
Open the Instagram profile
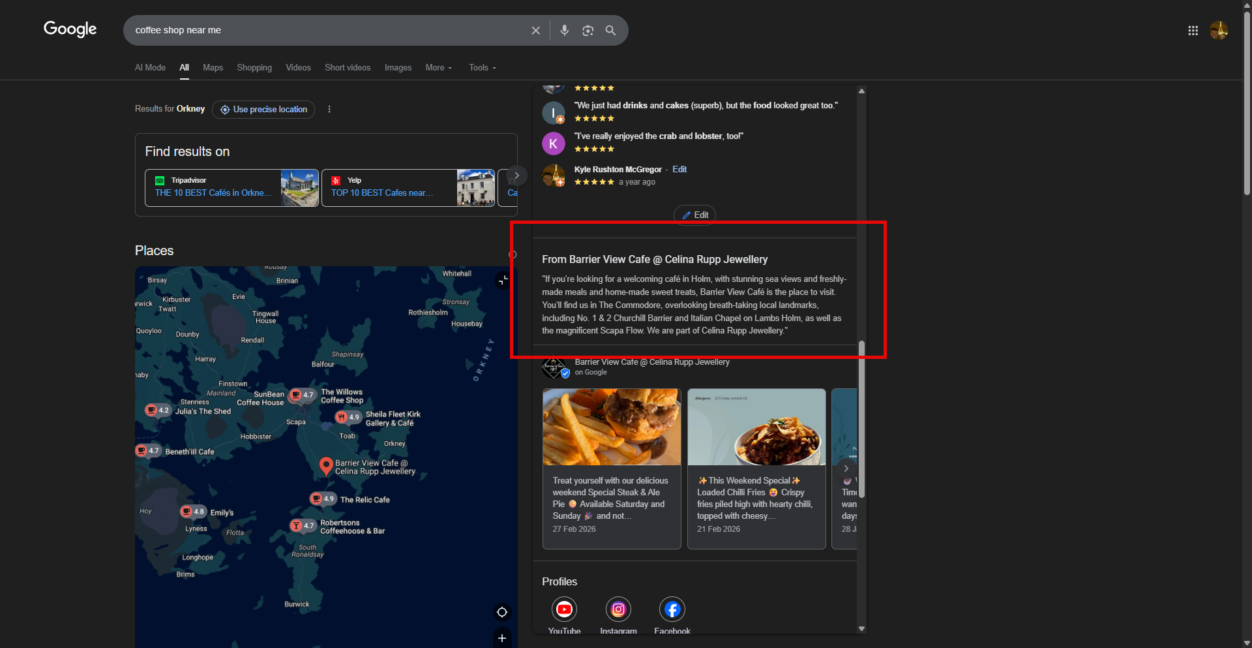click(618, 609)
